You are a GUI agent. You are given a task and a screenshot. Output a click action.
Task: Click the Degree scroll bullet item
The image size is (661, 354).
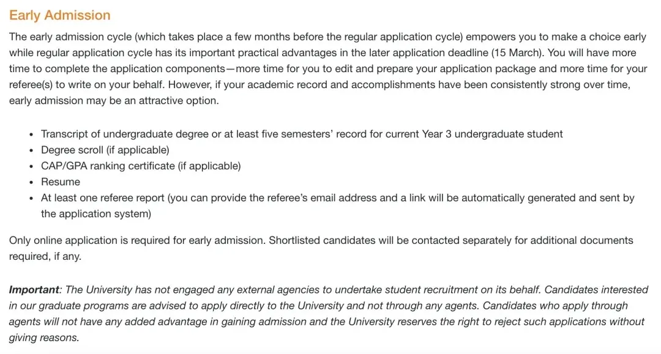pyautogui.click(x=105, y=150)
